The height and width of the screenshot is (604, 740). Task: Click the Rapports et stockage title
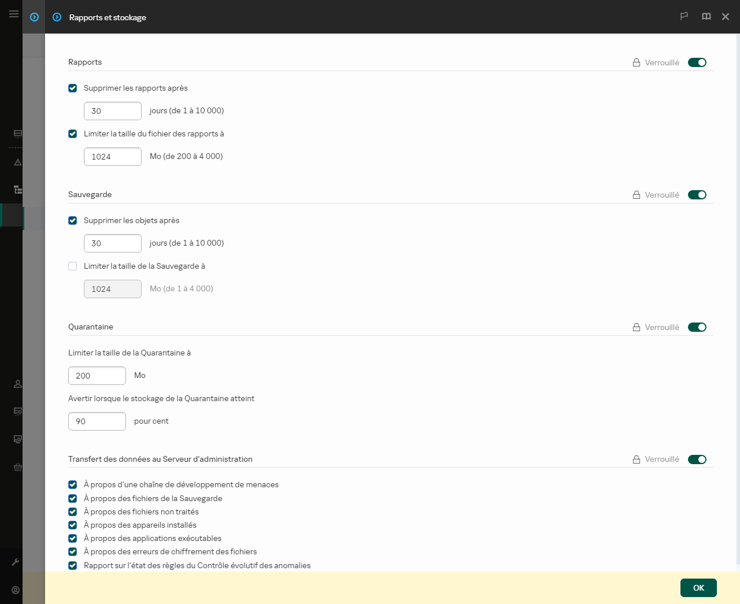point(108,17)
